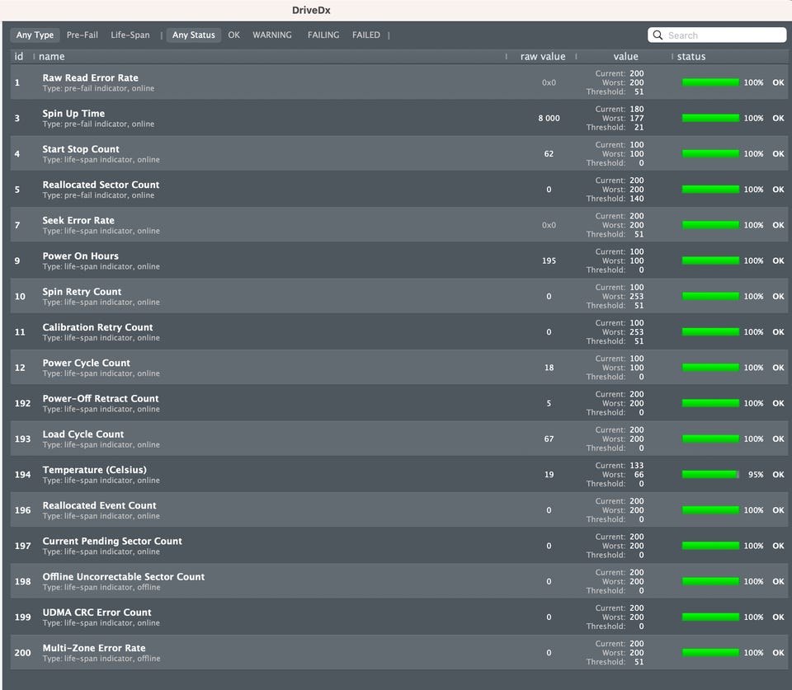Select the Load Cycle Count row
Image resolution: width=792 pixels, height=690 pixels.
pos(398,439)
